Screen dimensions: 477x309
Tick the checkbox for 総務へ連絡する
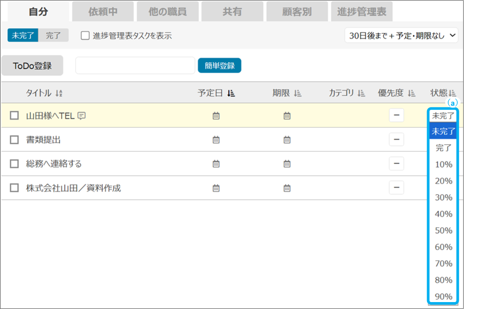[x=14, y=164]
